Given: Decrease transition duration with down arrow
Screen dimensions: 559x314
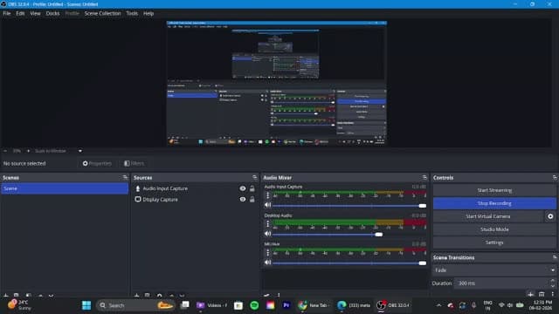Looking at the screenshot, I should (553, 286).
